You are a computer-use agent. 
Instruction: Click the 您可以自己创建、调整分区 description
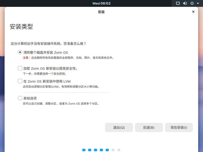point(61,104)
